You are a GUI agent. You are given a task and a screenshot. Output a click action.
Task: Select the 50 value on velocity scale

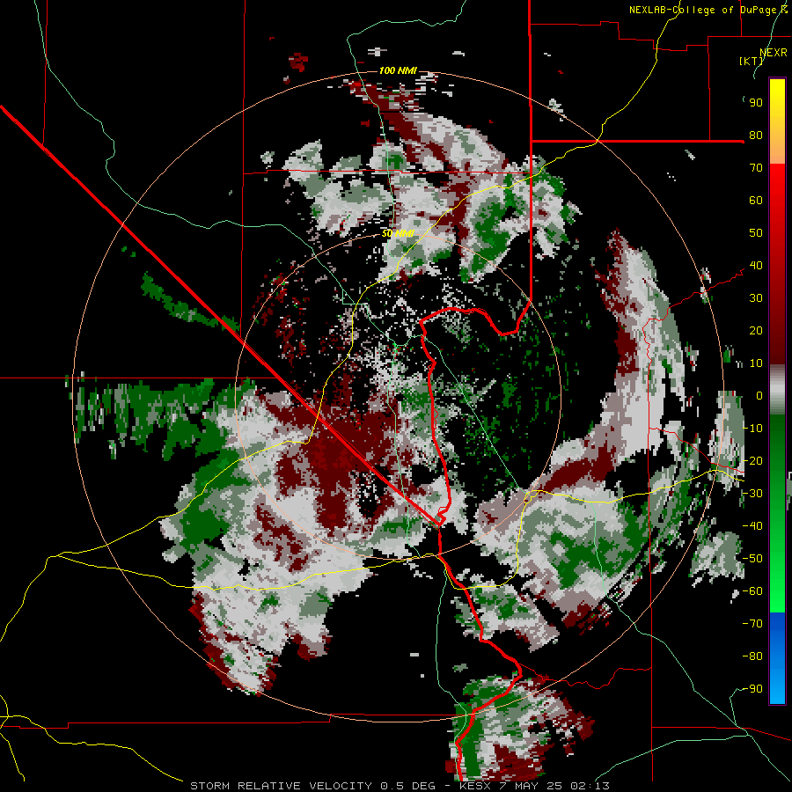tap(756, 233)
